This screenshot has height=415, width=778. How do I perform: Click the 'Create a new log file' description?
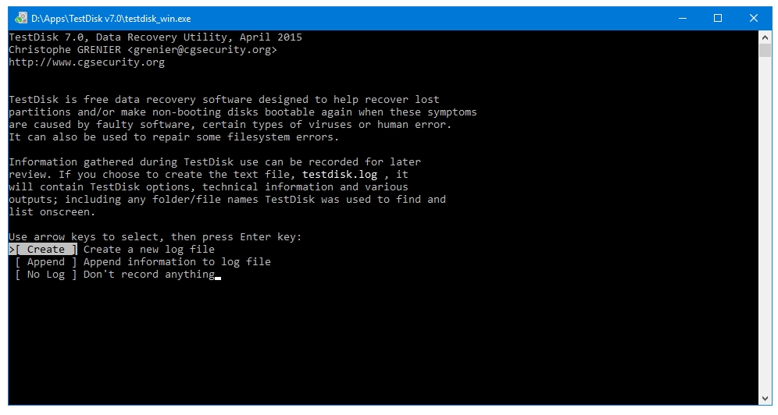click(149, 249)
